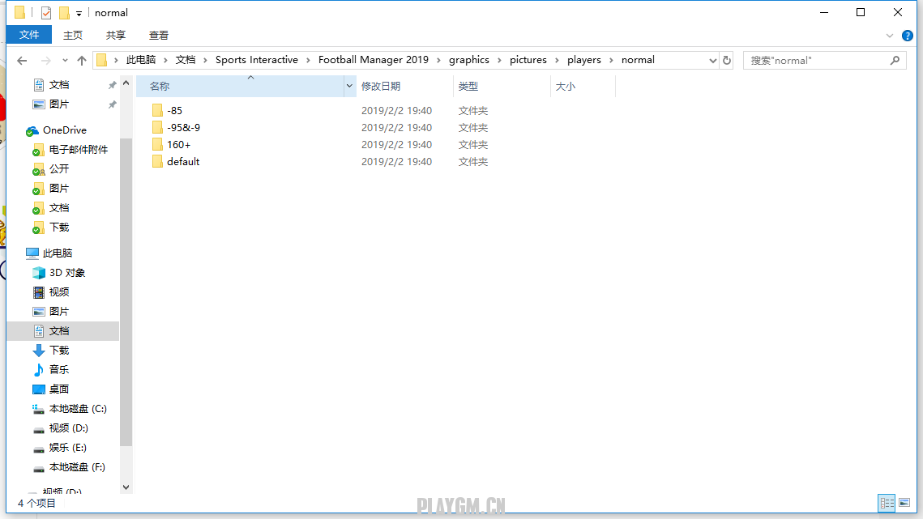Viewport: 923px width, 519px height.
Task: Open the Help question mark icon
Action: pos(907,36)
